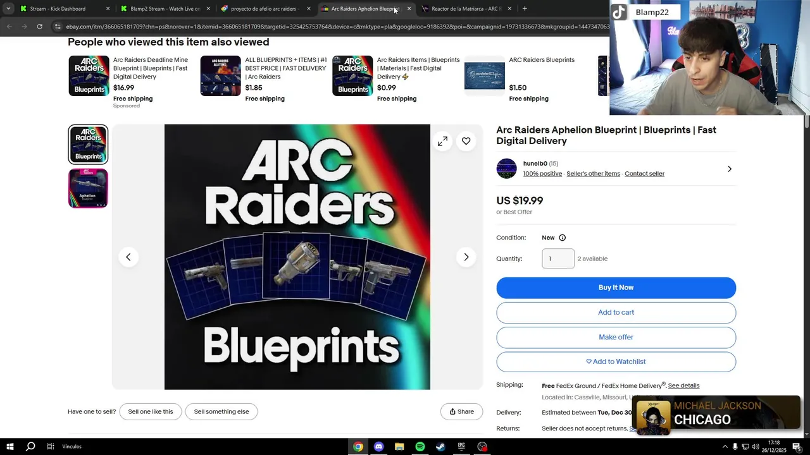Go back to the previous page
The width and height of the screenshot is (810, 455).
click(x=9, y=27)
